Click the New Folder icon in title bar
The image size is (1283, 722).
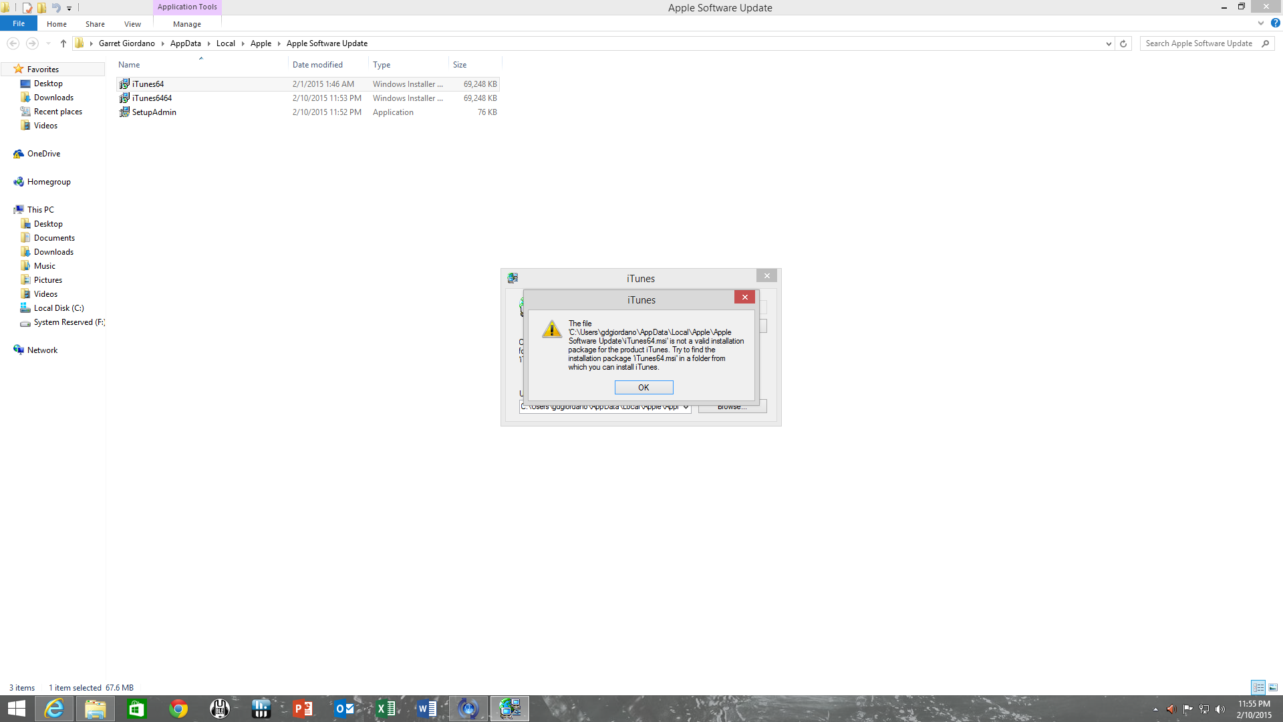click(41, 8)
